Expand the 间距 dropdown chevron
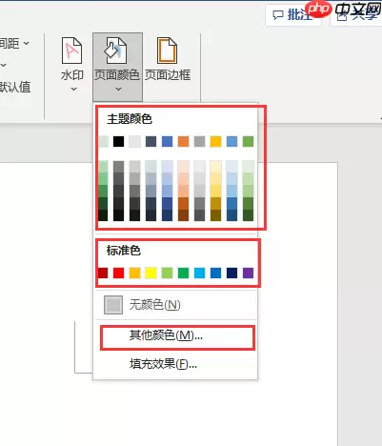The width and height of the screenshot is (382, 446). (x=27, y=43)
